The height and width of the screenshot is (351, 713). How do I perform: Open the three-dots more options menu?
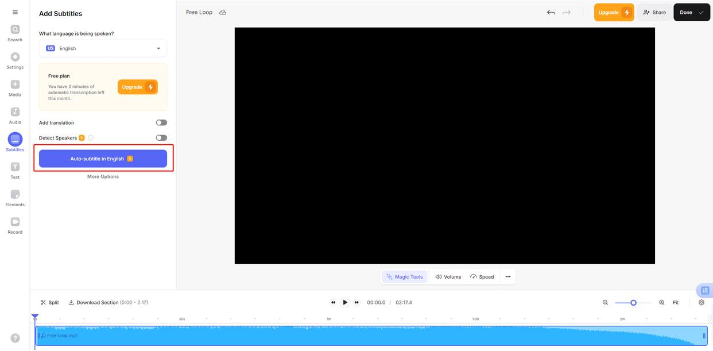pos(507,277)
